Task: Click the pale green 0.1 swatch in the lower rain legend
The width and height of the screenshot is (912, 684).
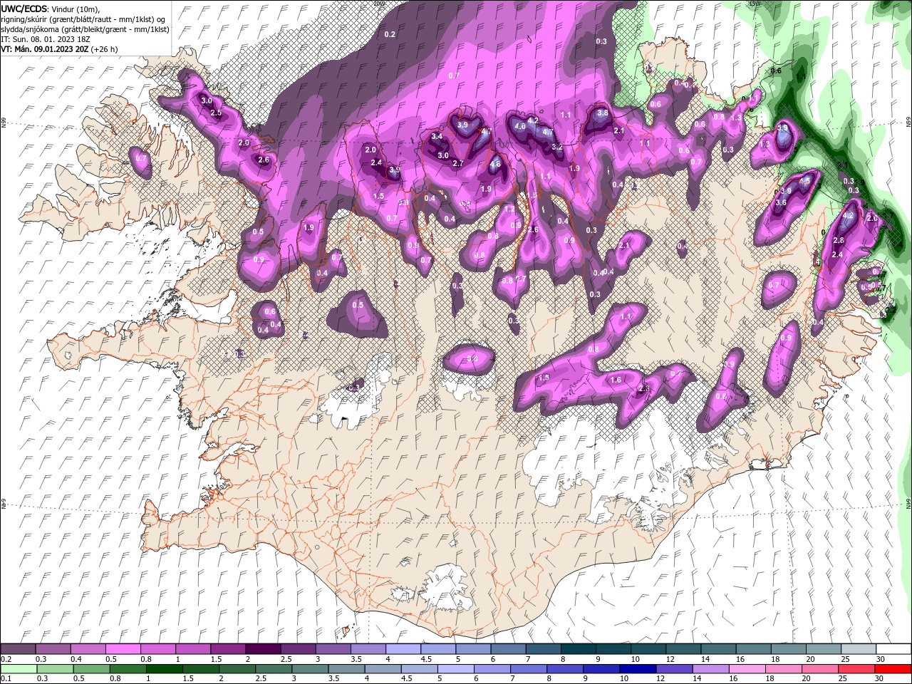Action: point(19,669)
